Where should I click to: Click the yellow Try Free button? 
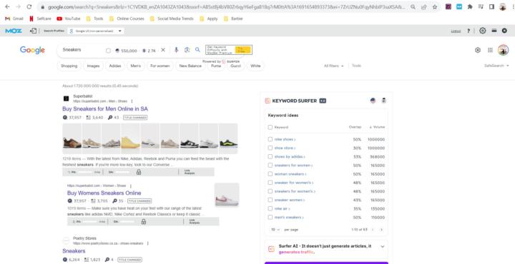click(243, 50)
